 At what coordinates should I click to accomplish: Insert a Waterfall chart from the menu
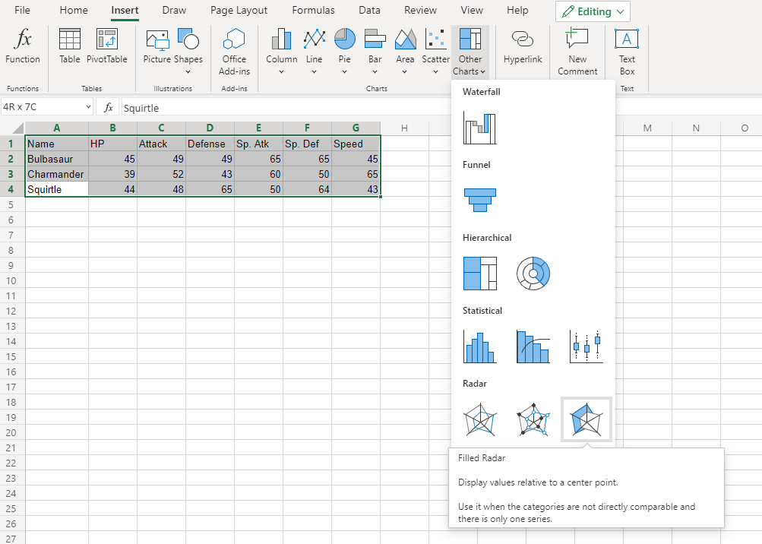[479, 128]
